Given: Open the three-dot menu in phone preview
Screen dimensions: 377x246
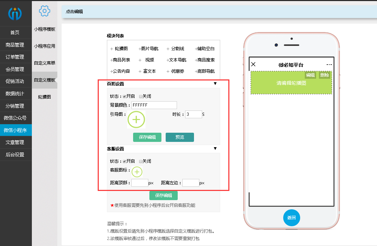Looking at the screenshot, I should pyautogui.click(x=329, y=65).
